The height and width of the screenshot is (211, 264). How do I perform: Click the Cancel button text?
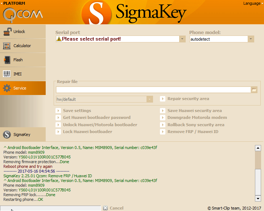pyautogui.click(x=116, y=208)
